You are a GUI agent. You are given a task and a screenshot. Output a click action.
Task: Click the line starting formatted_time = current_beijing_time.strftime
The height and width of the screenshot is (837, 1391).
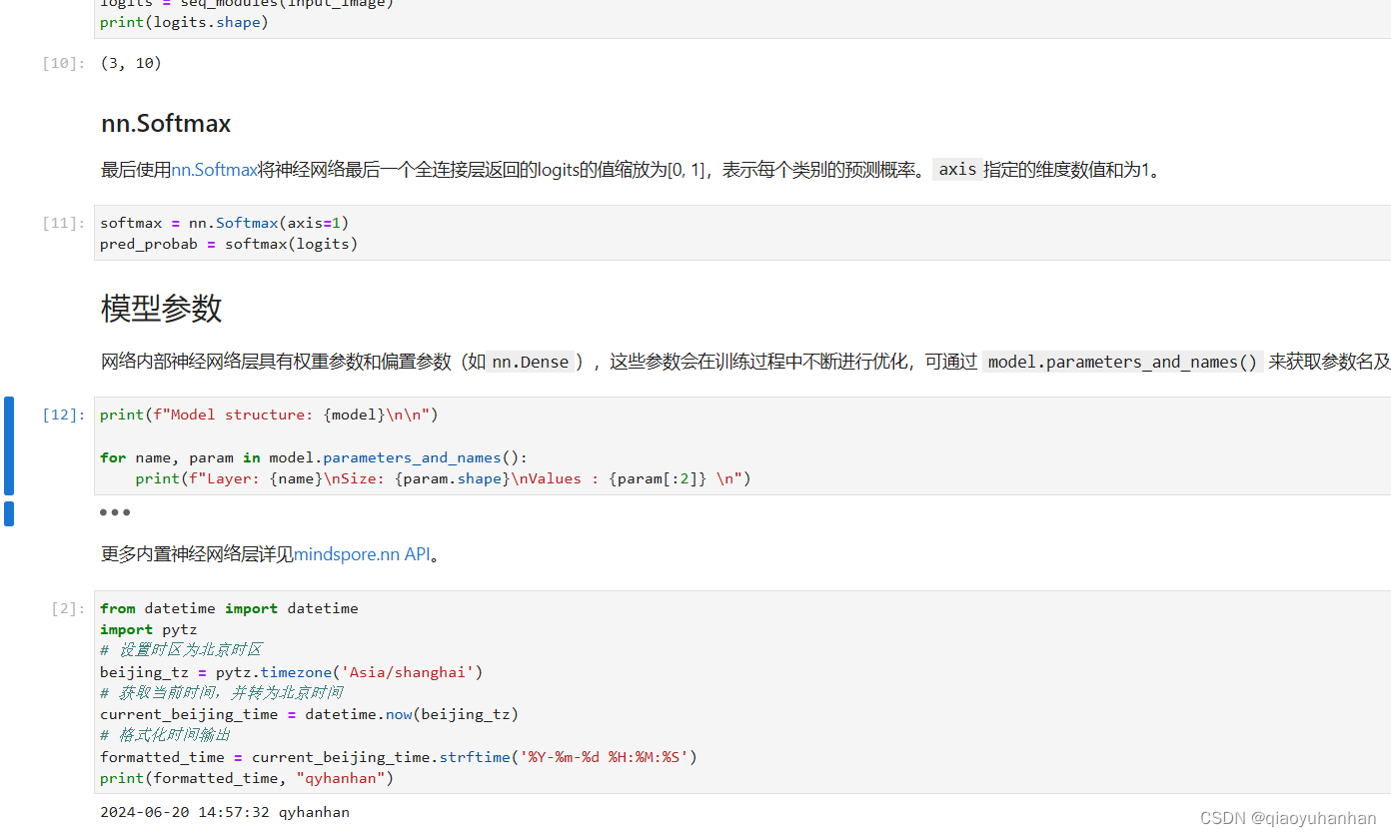[399, 757]
